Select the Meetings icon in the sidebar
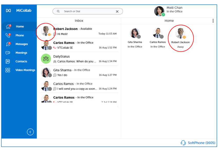 [x=8, y=52]
